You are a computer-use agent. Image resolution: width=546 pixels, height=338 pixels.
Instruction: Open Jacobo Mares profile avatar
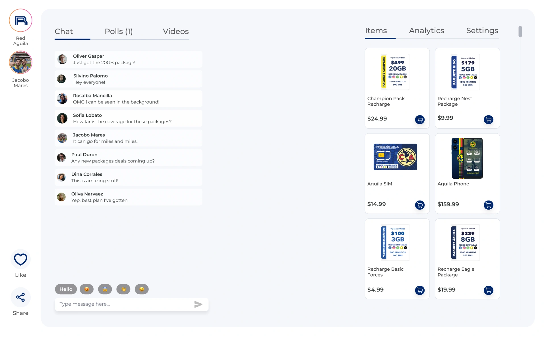(x=20, y=62)
